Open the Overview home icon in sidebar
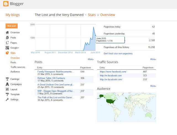This screenshot has height=135, width=177. point(7,32)
